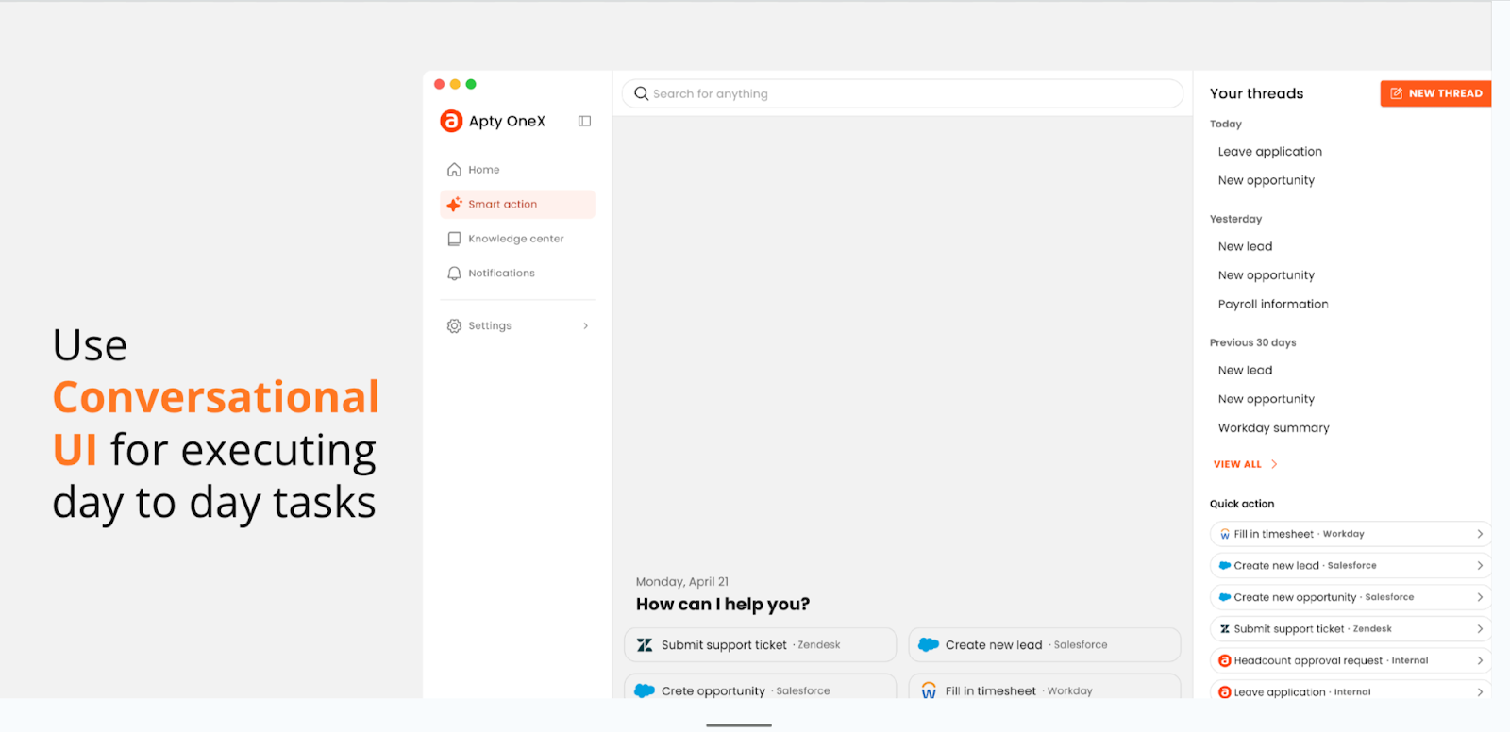The width and height of the screenshot is (1510, 732).
Task: Click Zendesk icon in quick action list
Action: pos(1225,629)
